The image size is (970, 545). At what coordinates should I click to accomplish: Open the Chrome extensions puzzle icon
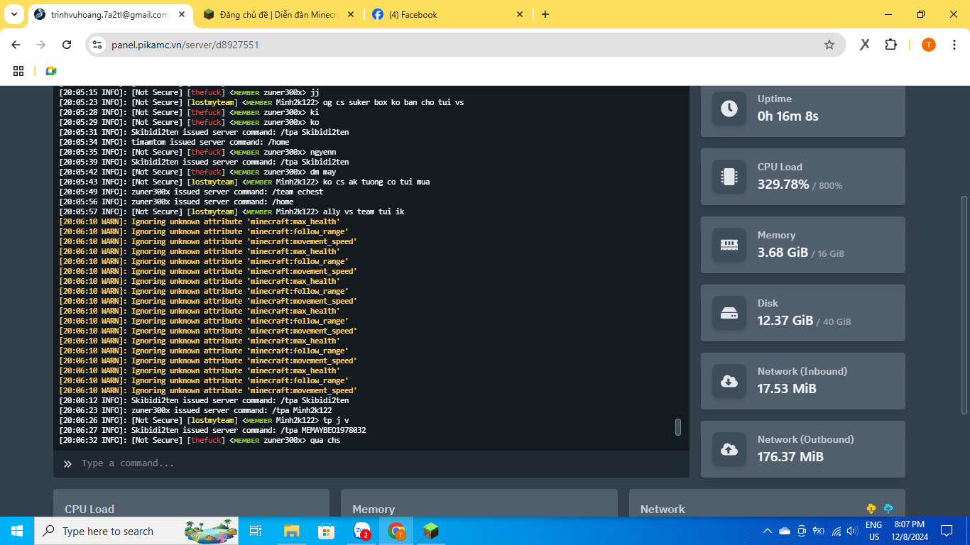(x=890, y=45)
